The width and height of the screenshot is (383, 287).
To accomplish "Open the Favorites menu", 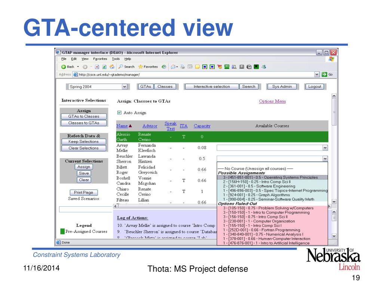I will coord(100,59).
